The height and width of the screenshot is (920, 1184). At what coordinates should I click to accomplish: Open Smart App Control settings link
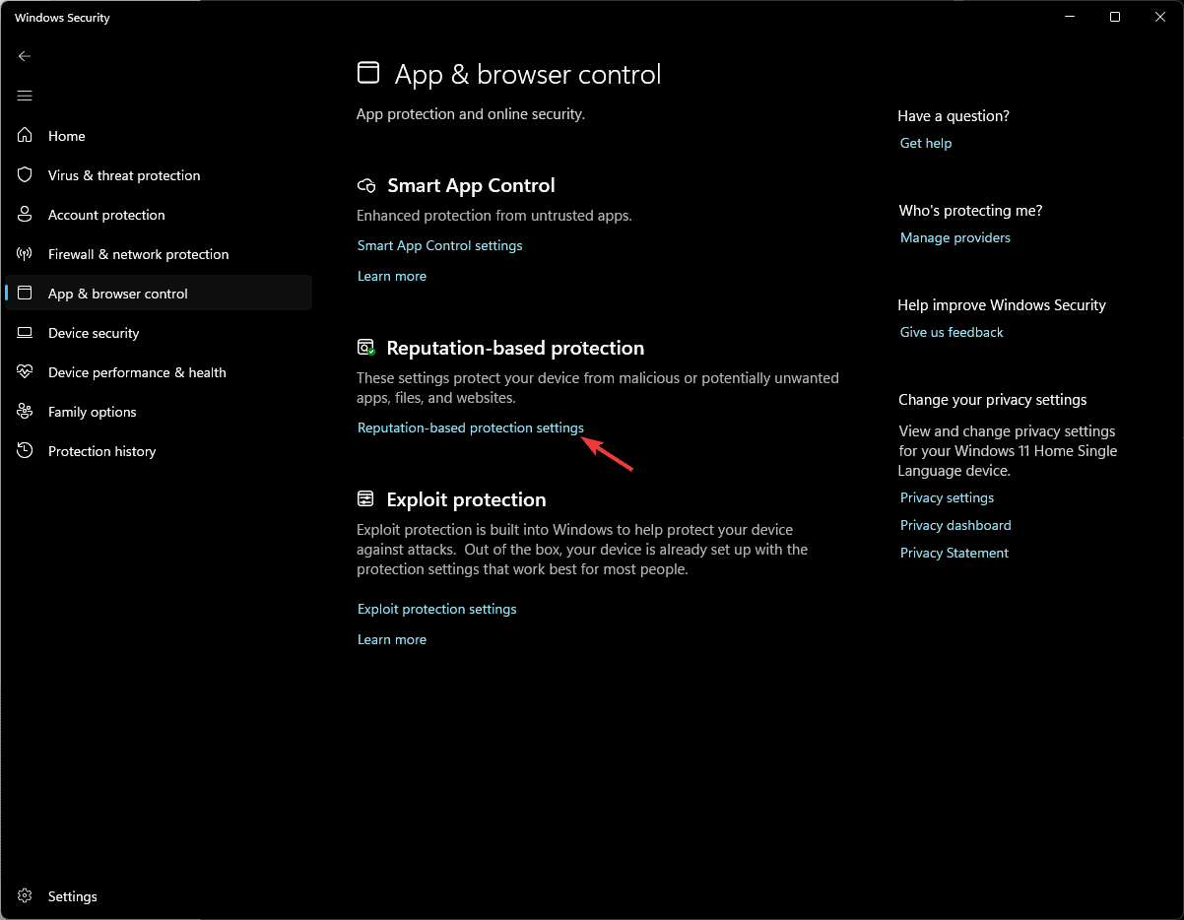pos(439,245)
